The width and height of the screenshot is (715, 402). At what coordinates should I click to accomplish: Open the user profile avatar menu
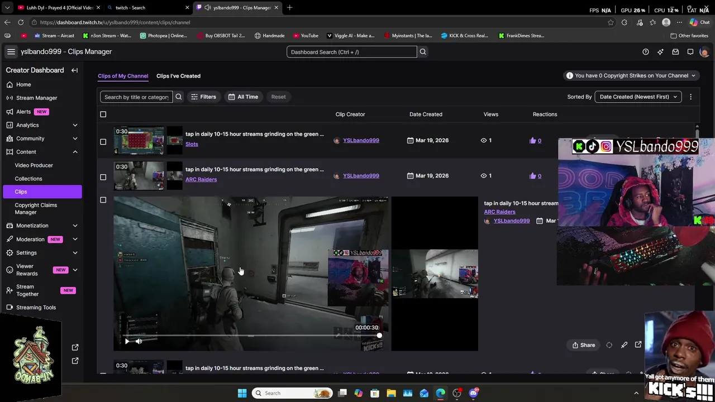(x=704, y=52)
